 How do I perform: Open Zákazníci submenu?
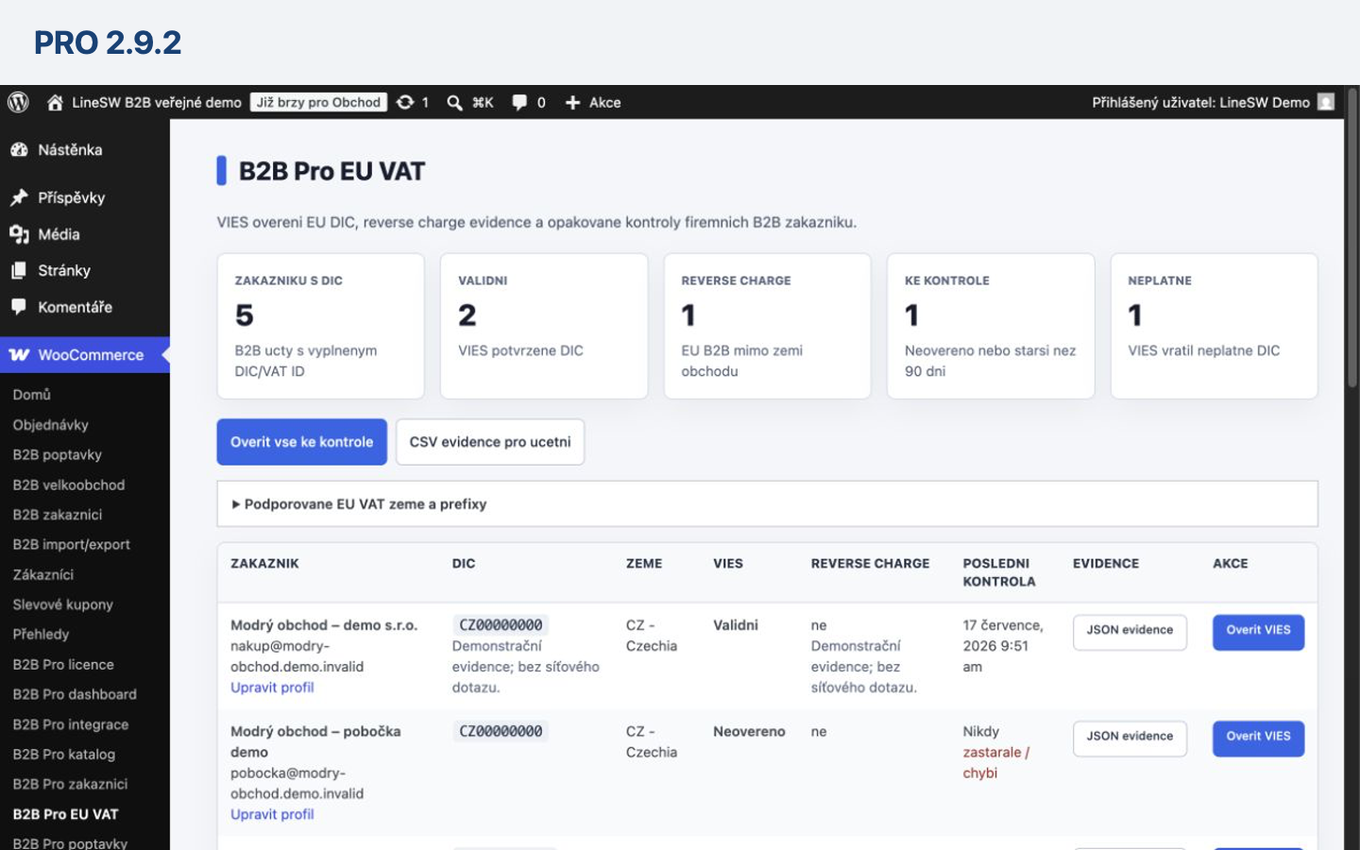(43, 574)
